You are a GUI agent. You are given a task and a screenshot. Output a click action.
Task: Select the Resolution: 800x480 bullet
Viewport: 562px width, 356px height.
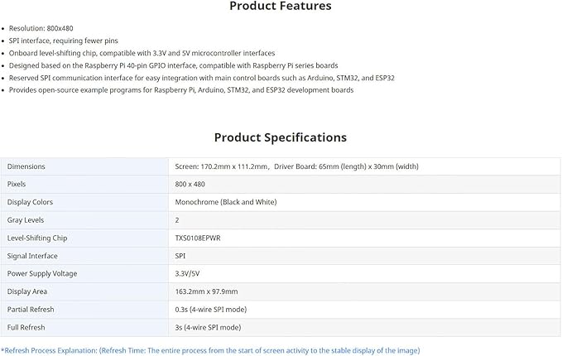click(41, 28)
